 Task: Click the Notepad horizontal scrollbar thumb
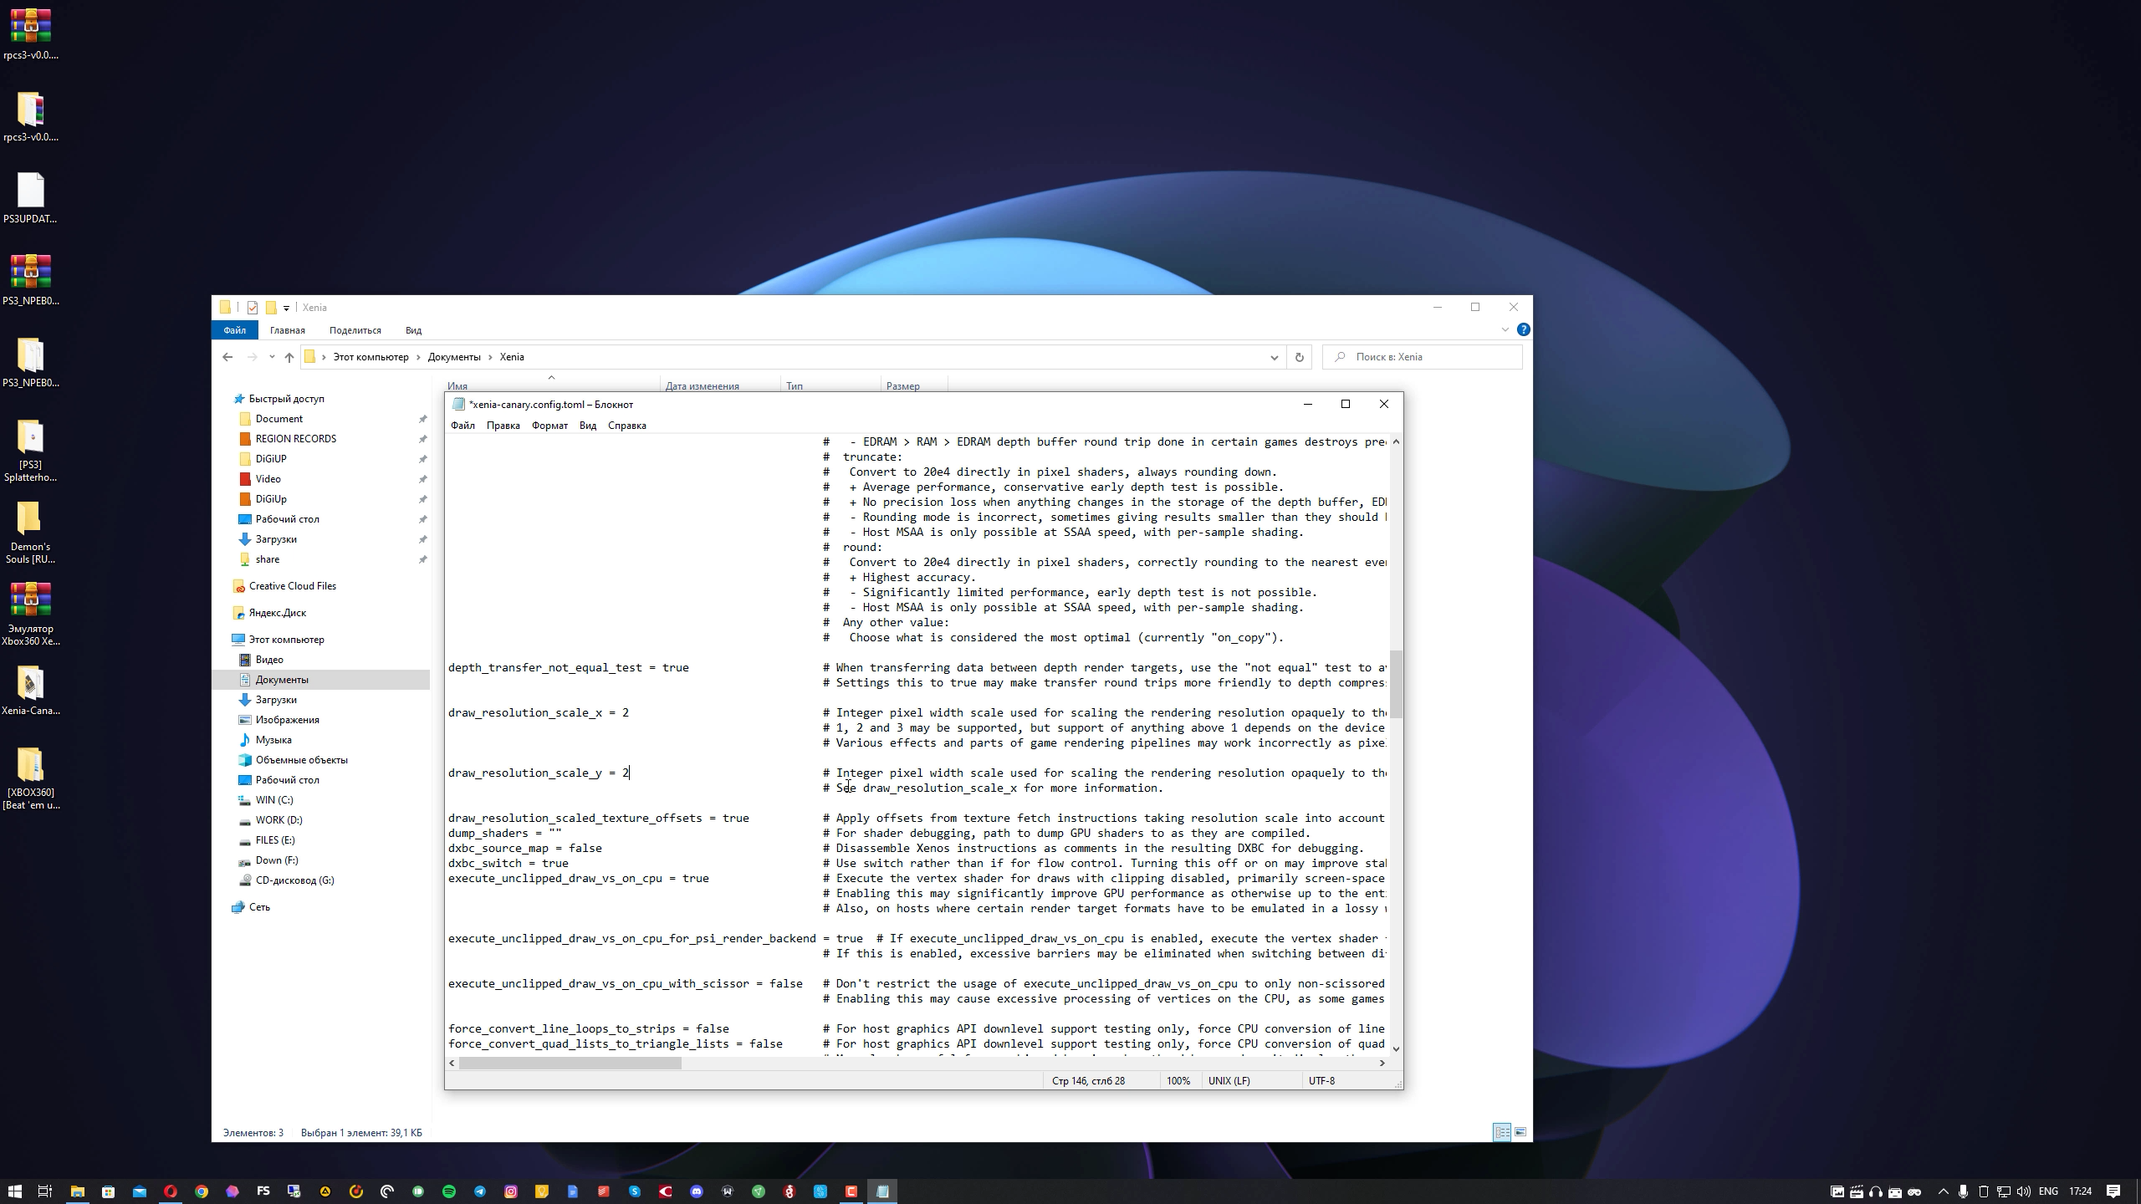570,1063
